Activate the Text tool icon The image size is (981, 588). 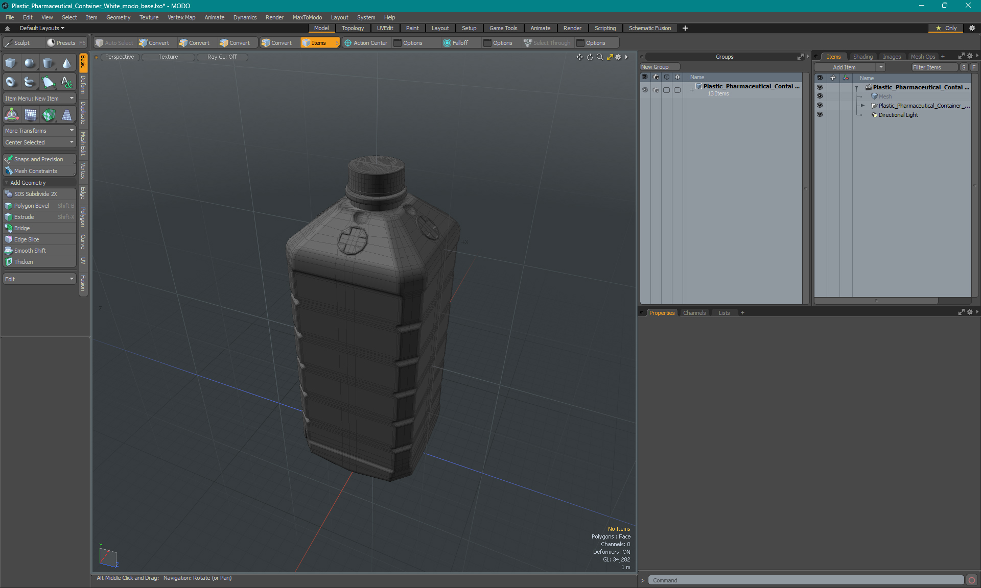[67, 82]
